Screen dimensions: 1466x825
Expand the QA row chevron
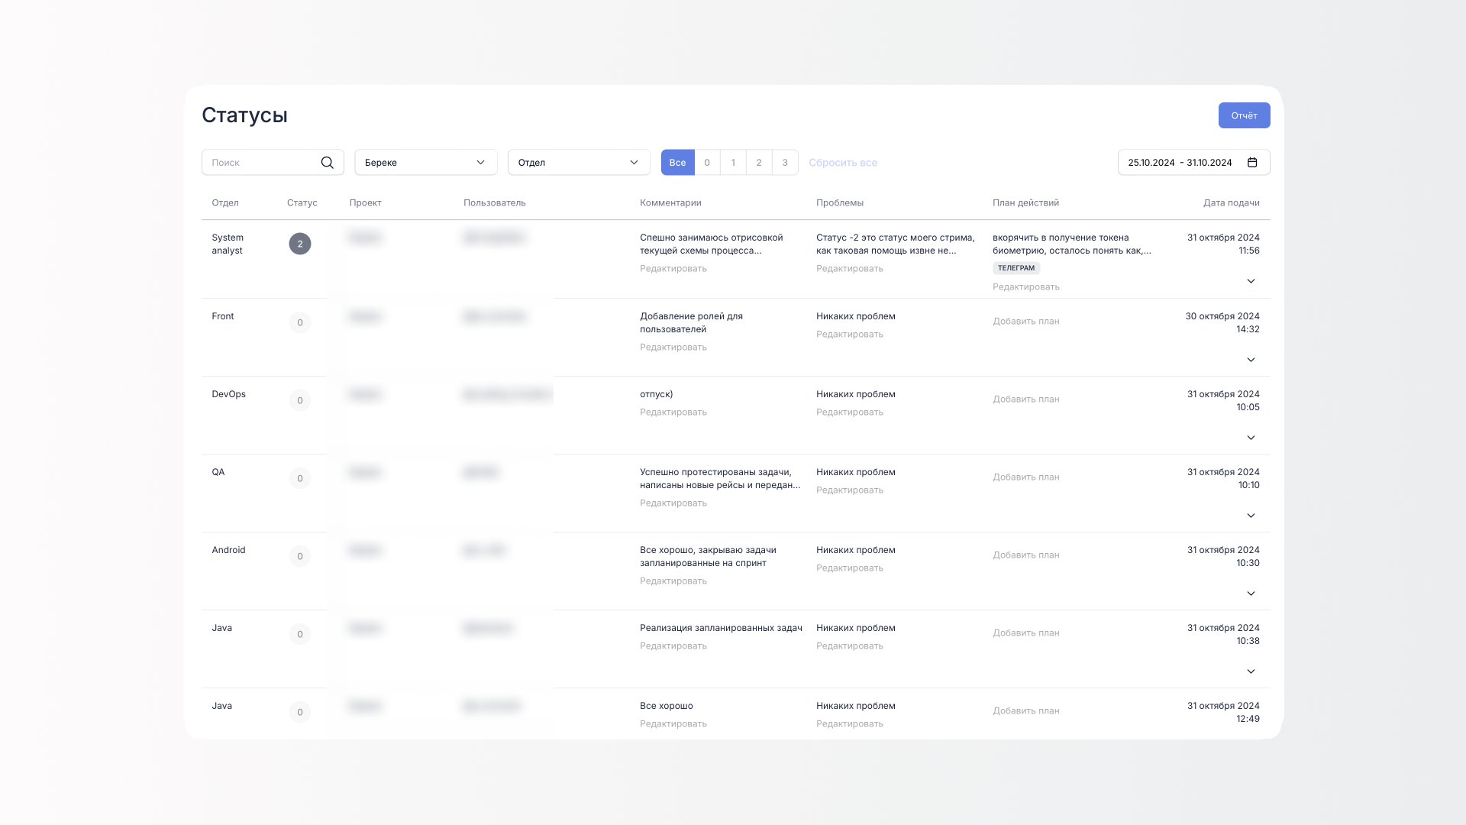[x=1251, y=516]
